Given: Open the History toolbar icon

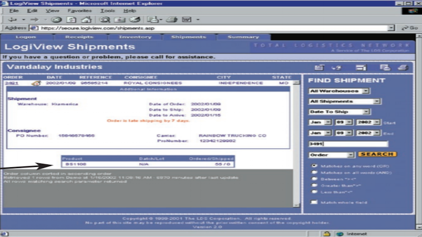Looking at the screenshot, I should coord(135,19).
